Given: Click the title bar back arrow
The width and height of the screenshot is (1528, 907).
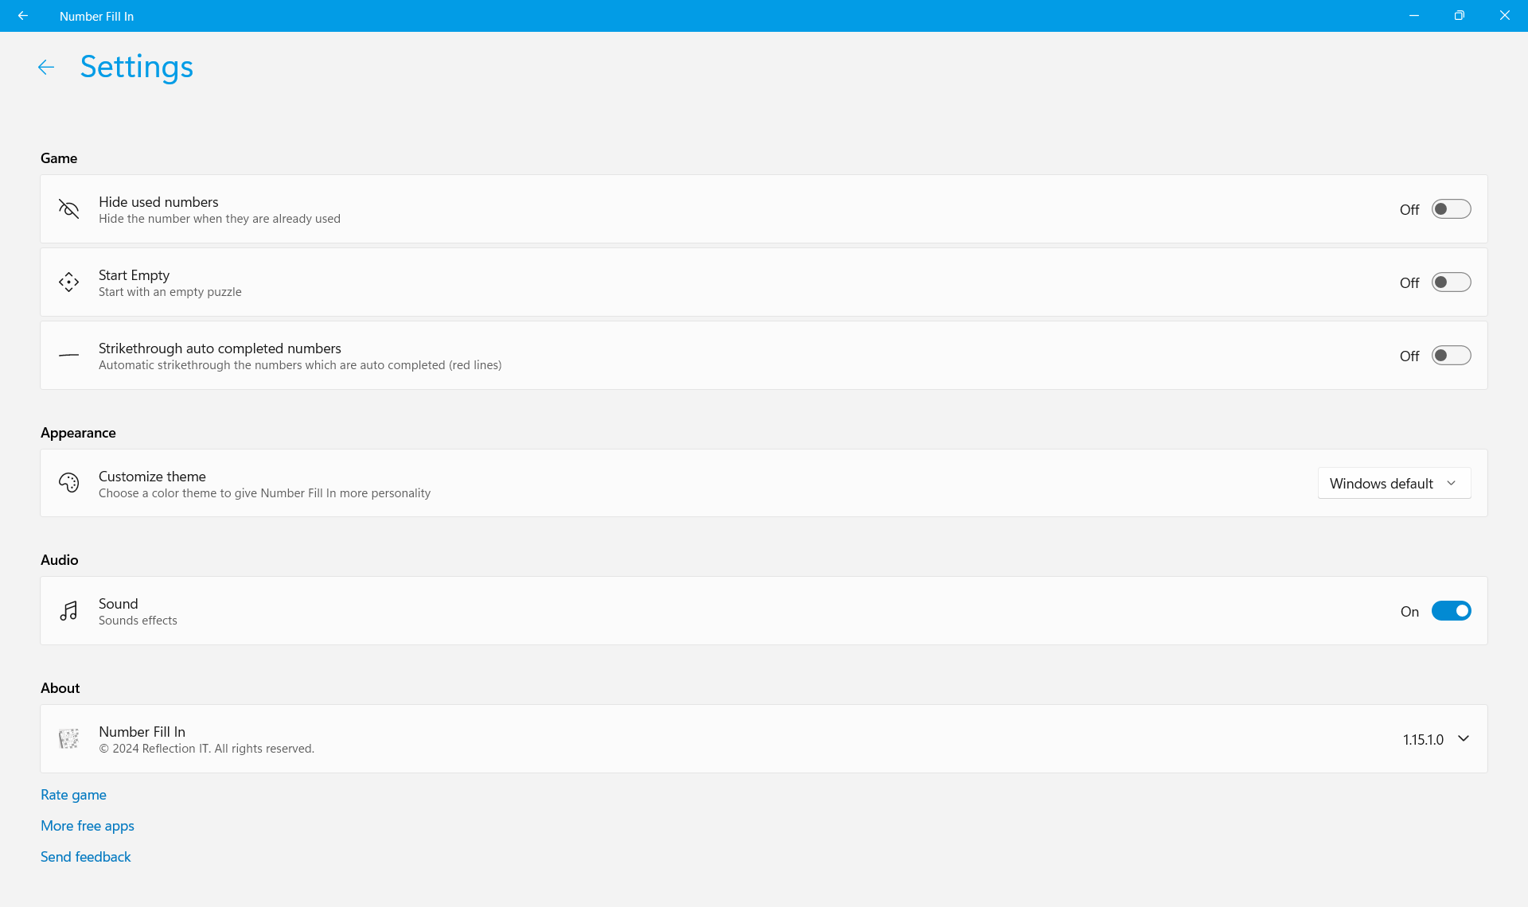Looking at the screenshot, I should [x=23, y=16].
